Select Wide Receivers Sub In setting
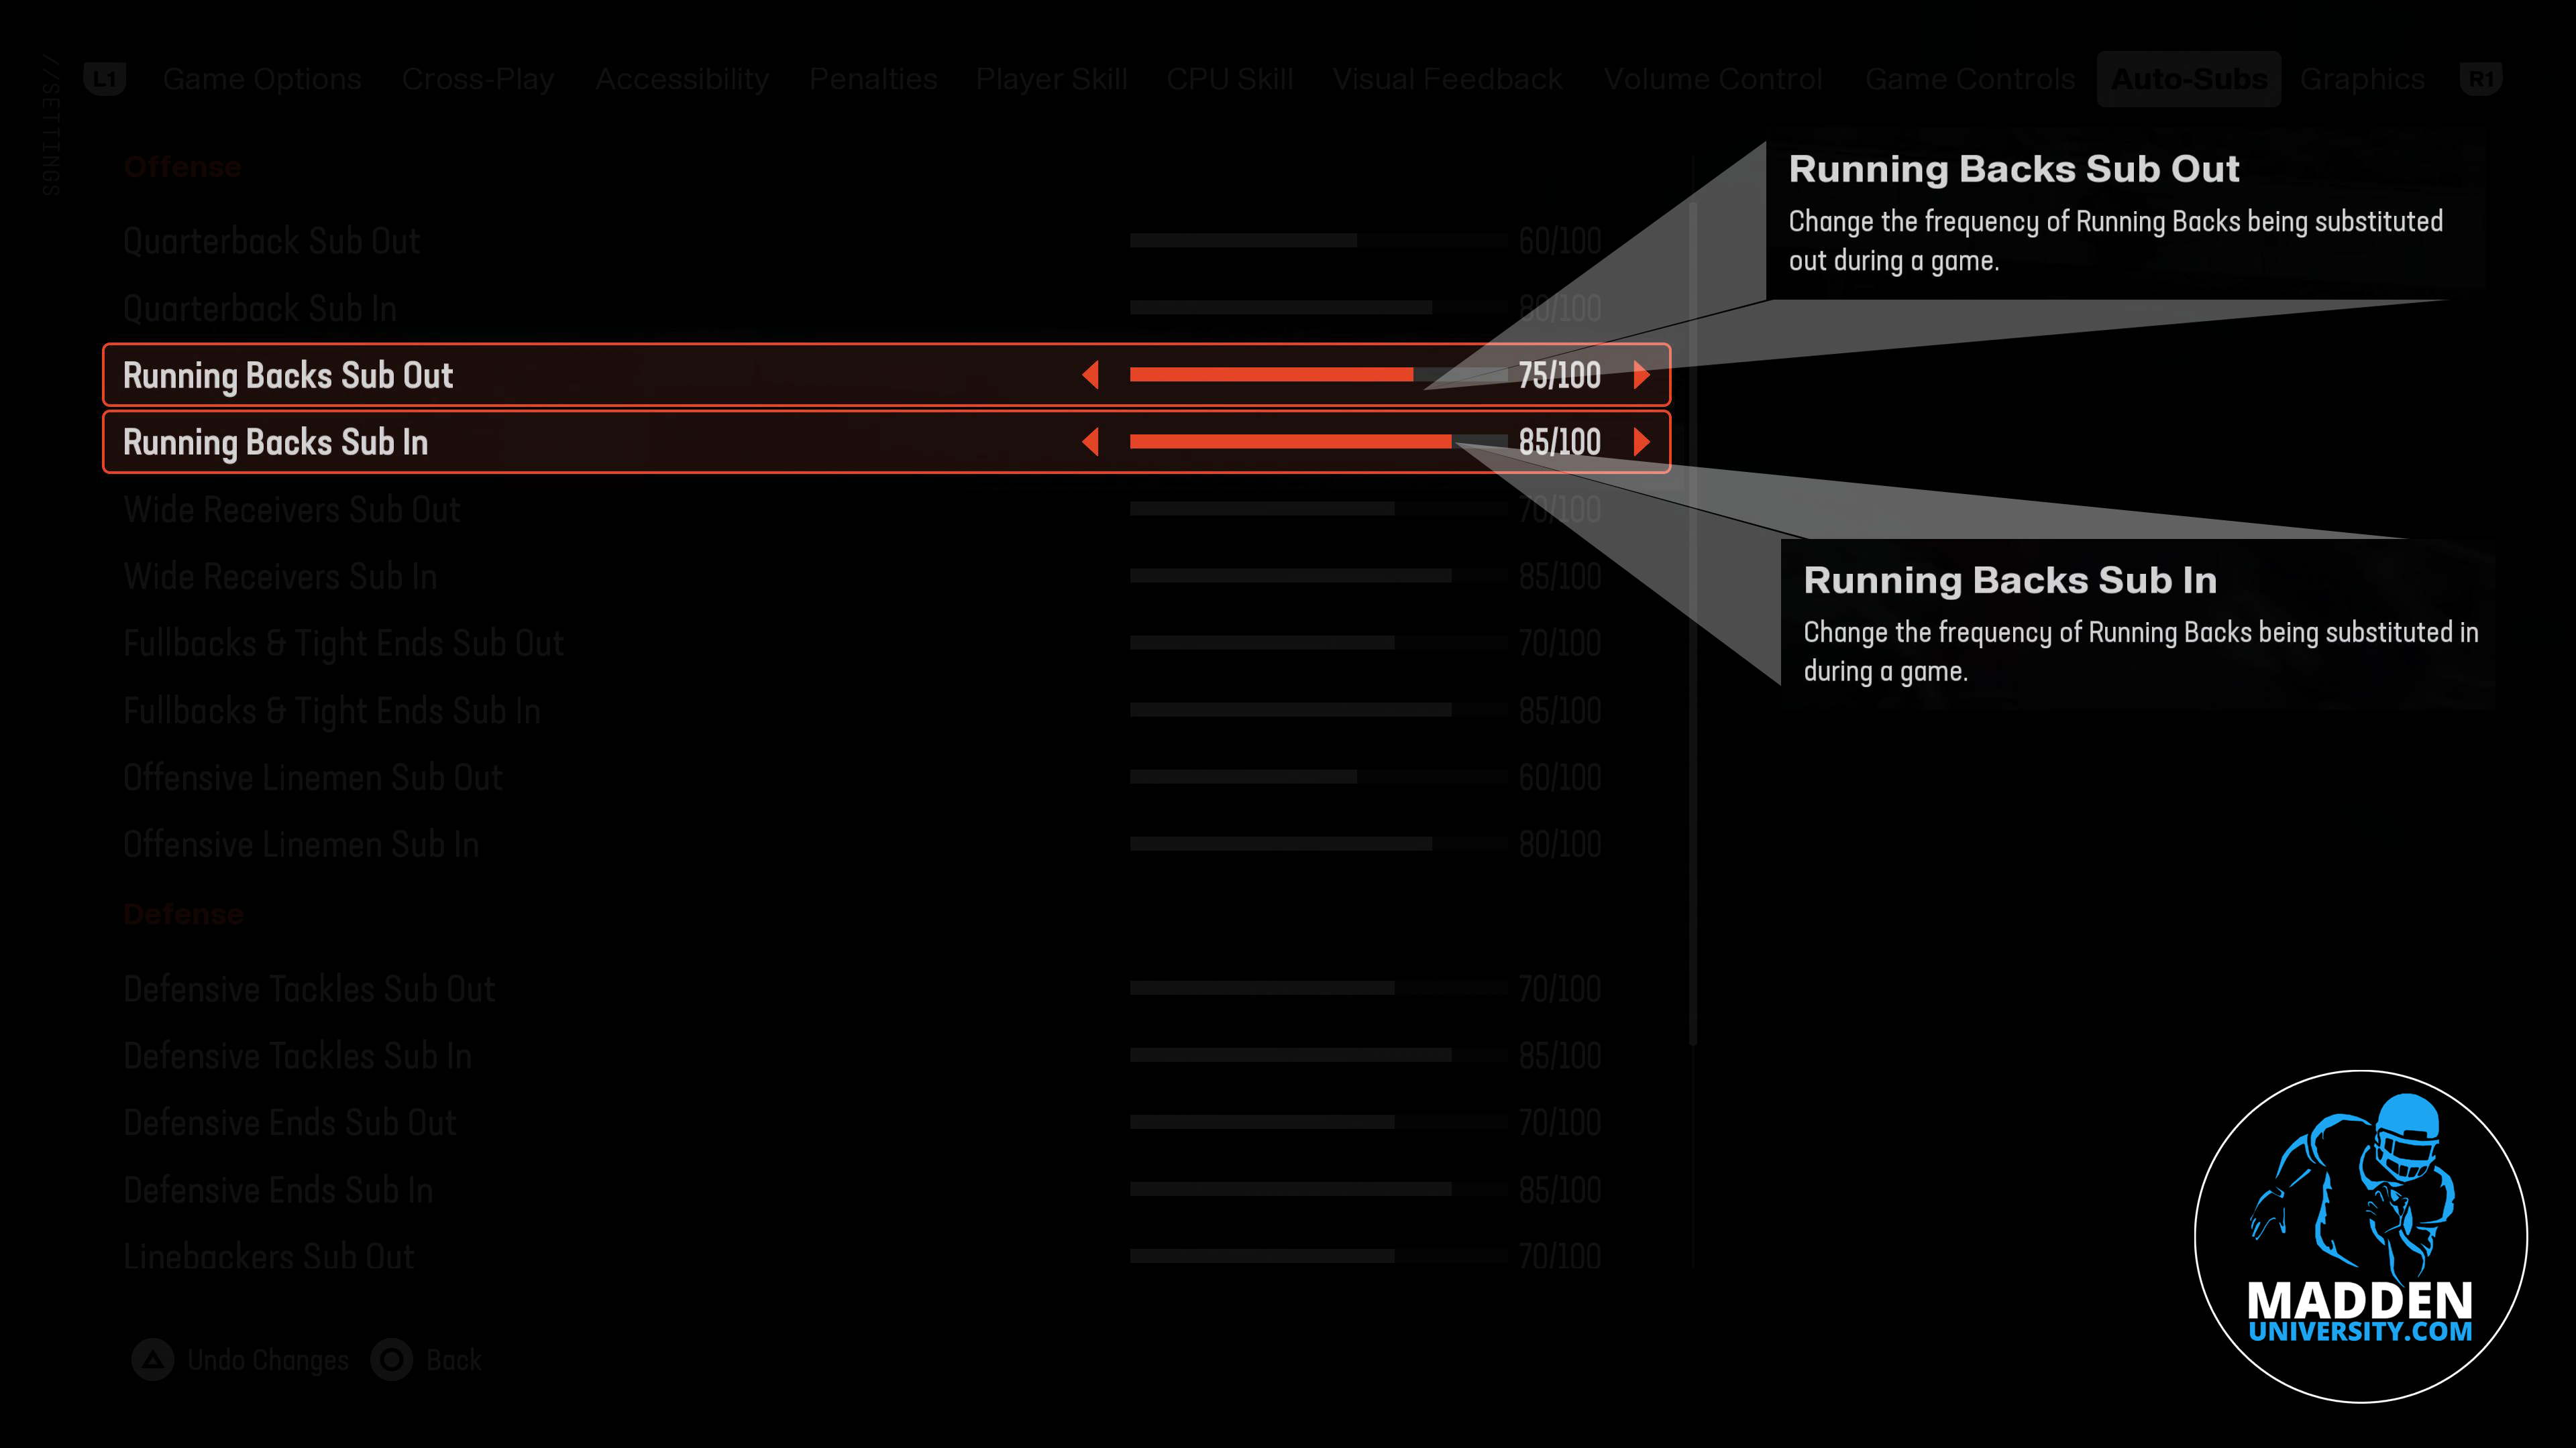The image size is (2576, 1448). click(280, 577)
